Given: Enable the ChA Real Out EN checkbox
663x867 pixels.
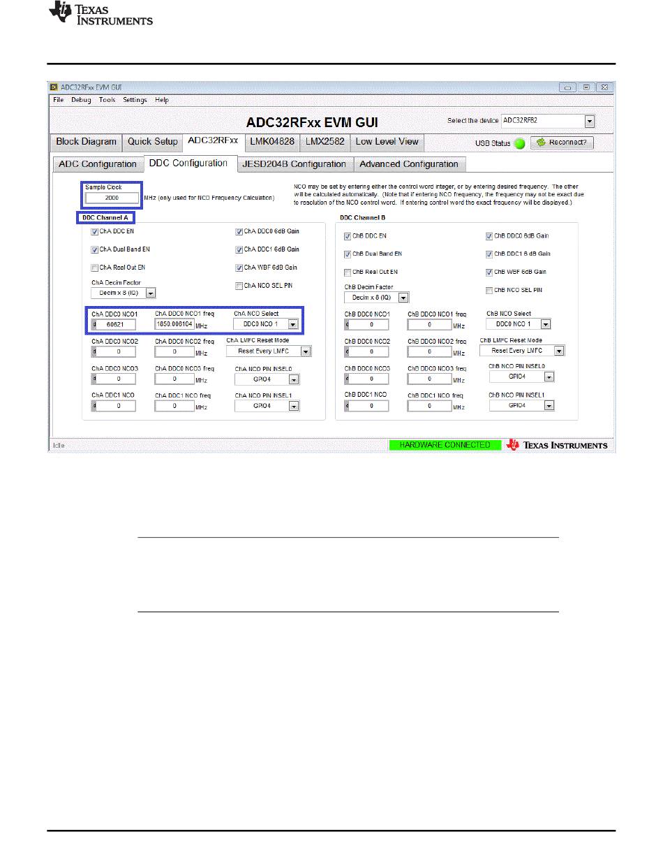Looking at the screenshot, I should (95, 268).
